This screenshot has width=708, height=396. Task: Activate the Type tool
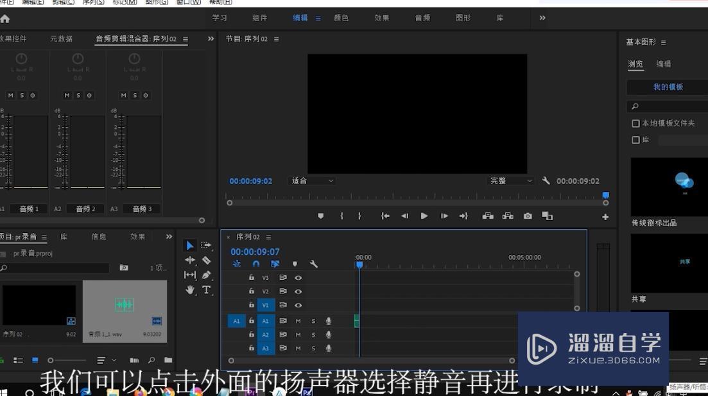click(x=205, y=290)
